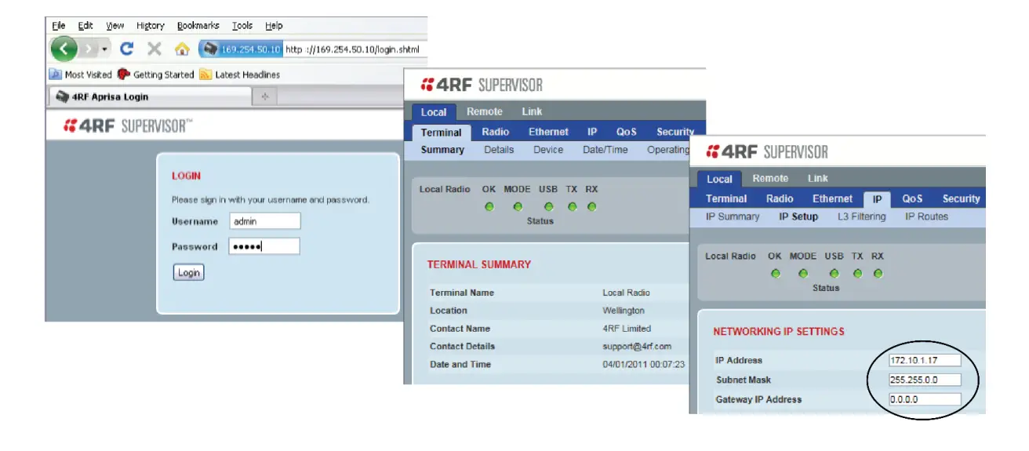This screenshot has width=1029, height=451.
Task: Click the MODE status LED in Terminal window
Action: (518, 207)
